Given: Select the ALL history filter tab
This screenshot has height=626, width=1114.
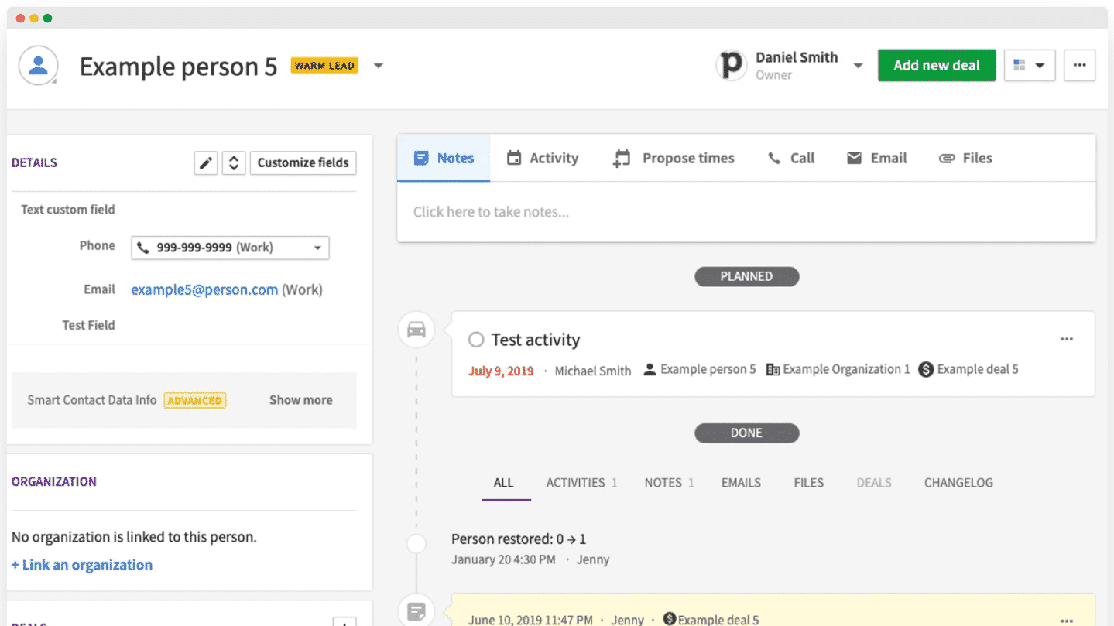Looking at the screenshot, I should (x=504, y=483).
